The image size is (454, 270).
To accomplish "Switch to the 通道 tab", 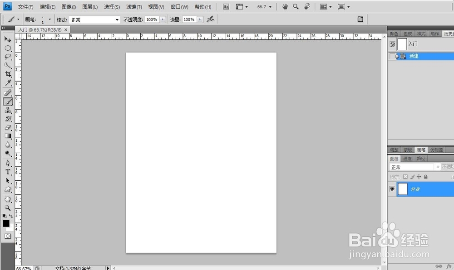I will tap(407, 158).
